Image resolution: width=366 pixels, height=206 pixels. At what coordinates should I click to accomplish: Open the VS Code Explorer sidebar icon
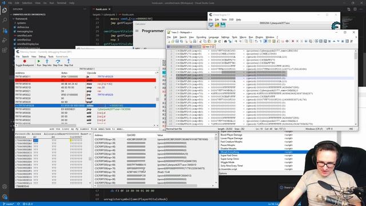pyautogui.click(x=5, y=10)
